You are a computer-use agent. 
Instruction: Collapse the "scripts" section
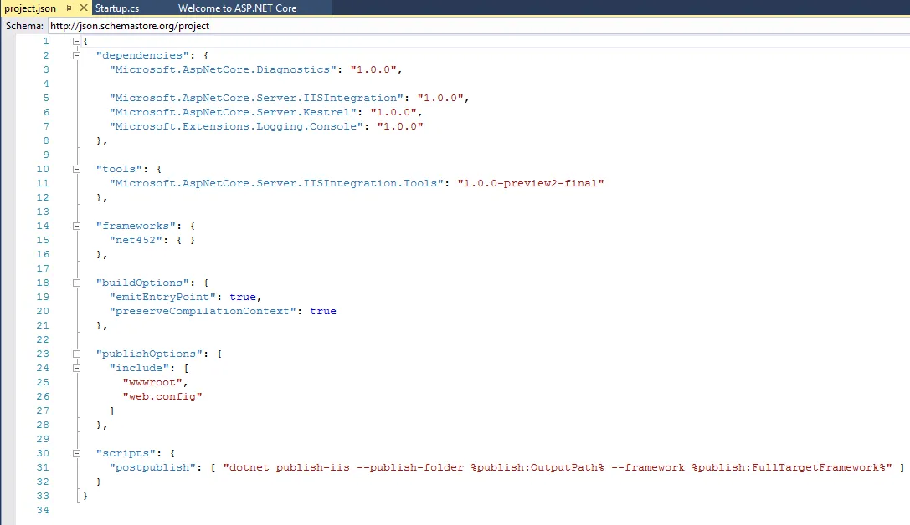[x=76, y=453]
